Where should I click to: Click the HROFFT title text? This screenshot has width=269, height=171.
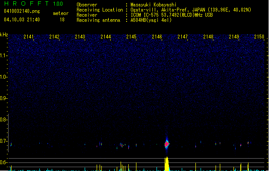coord(24,4)
